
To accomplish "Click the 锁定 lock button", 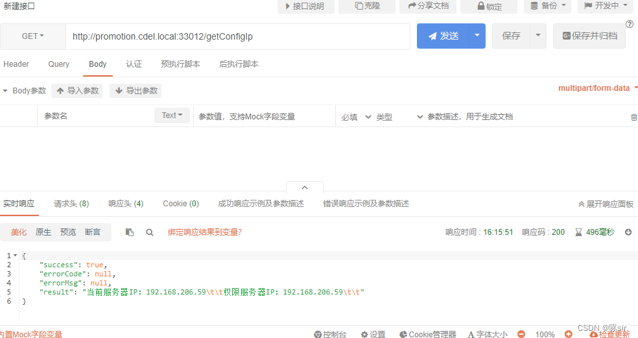I will tap(489, 6).
